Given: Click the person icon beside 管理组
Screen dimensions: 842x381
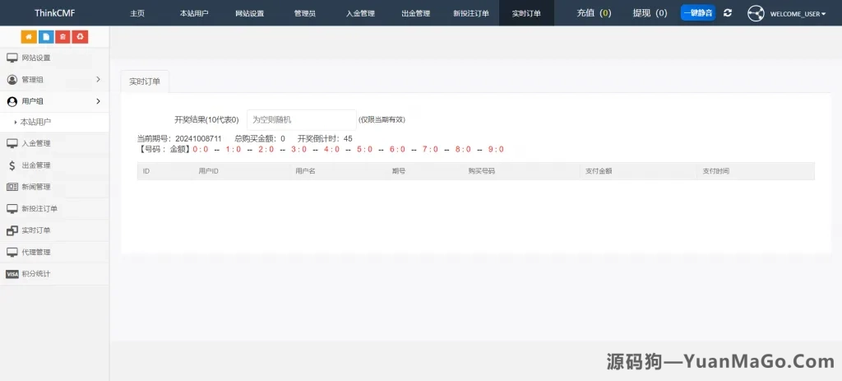Looking at the screenshot, I should 12,80.
